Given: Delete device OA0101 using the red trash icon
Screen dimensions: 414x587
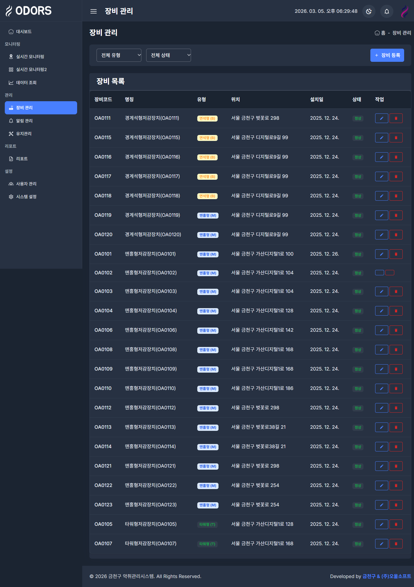Looking at the screenshot, I should [396, 254].
